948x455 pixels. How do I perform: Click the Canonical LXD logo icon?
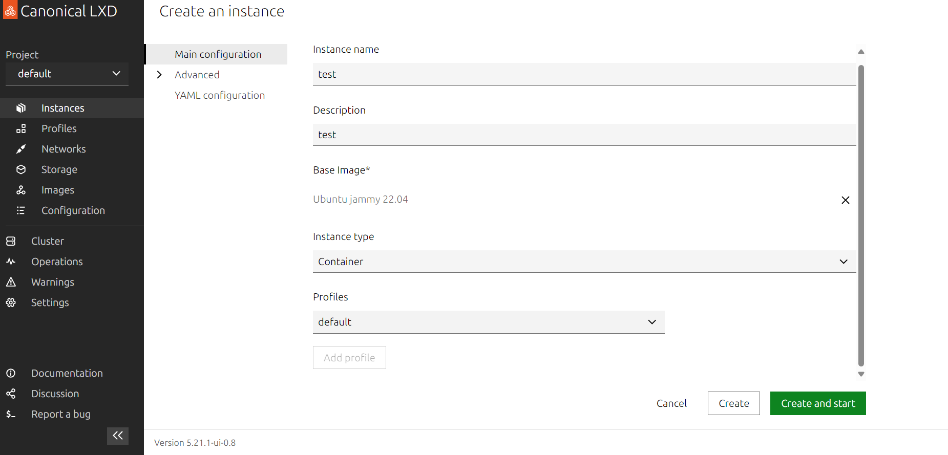10,10
